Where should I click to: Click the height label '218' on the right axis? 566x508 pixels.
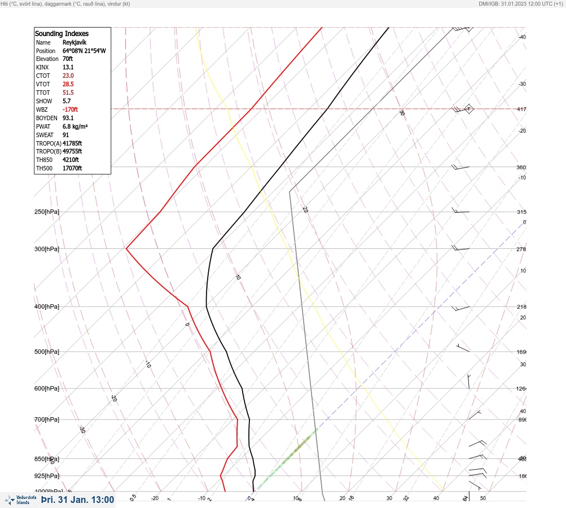tap(521, 307)
